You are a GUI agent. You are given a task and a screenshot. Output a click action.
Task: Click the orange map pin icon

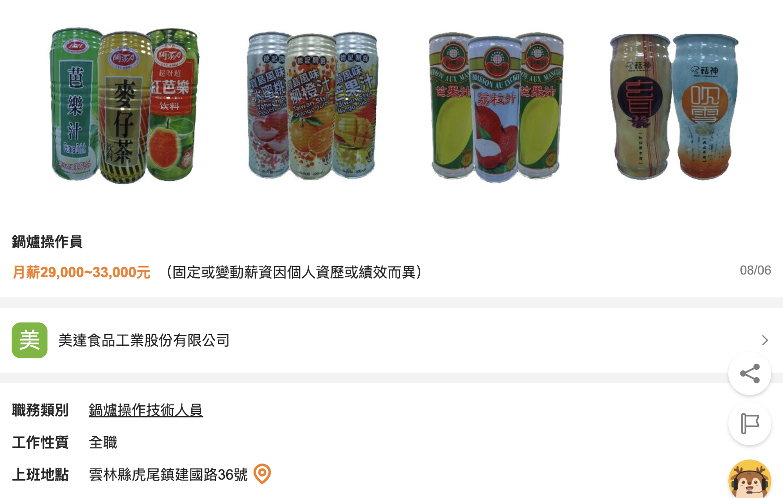coord(262,474)
